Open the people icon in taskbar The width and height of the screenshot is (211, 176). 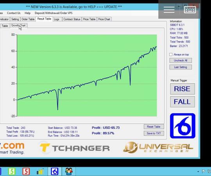click(69, 171)
